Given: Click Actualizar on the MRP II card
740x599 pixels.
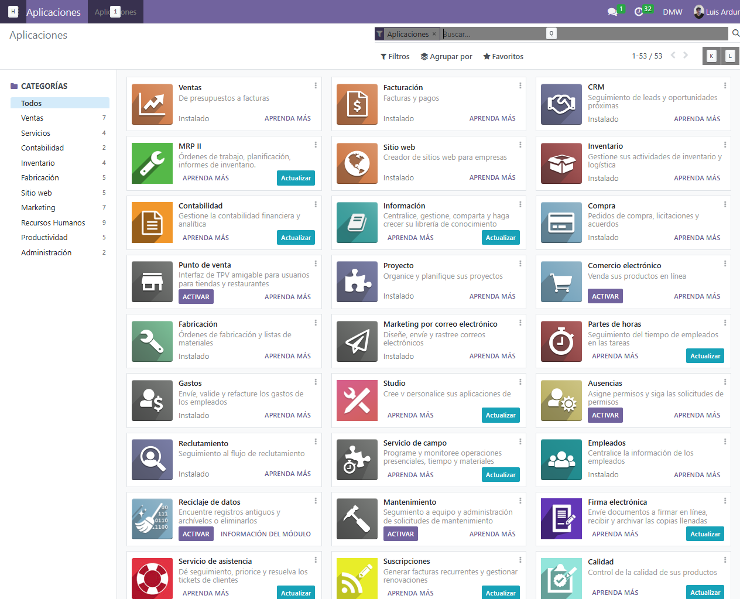Looking at the screenshot, I should 296,178.
